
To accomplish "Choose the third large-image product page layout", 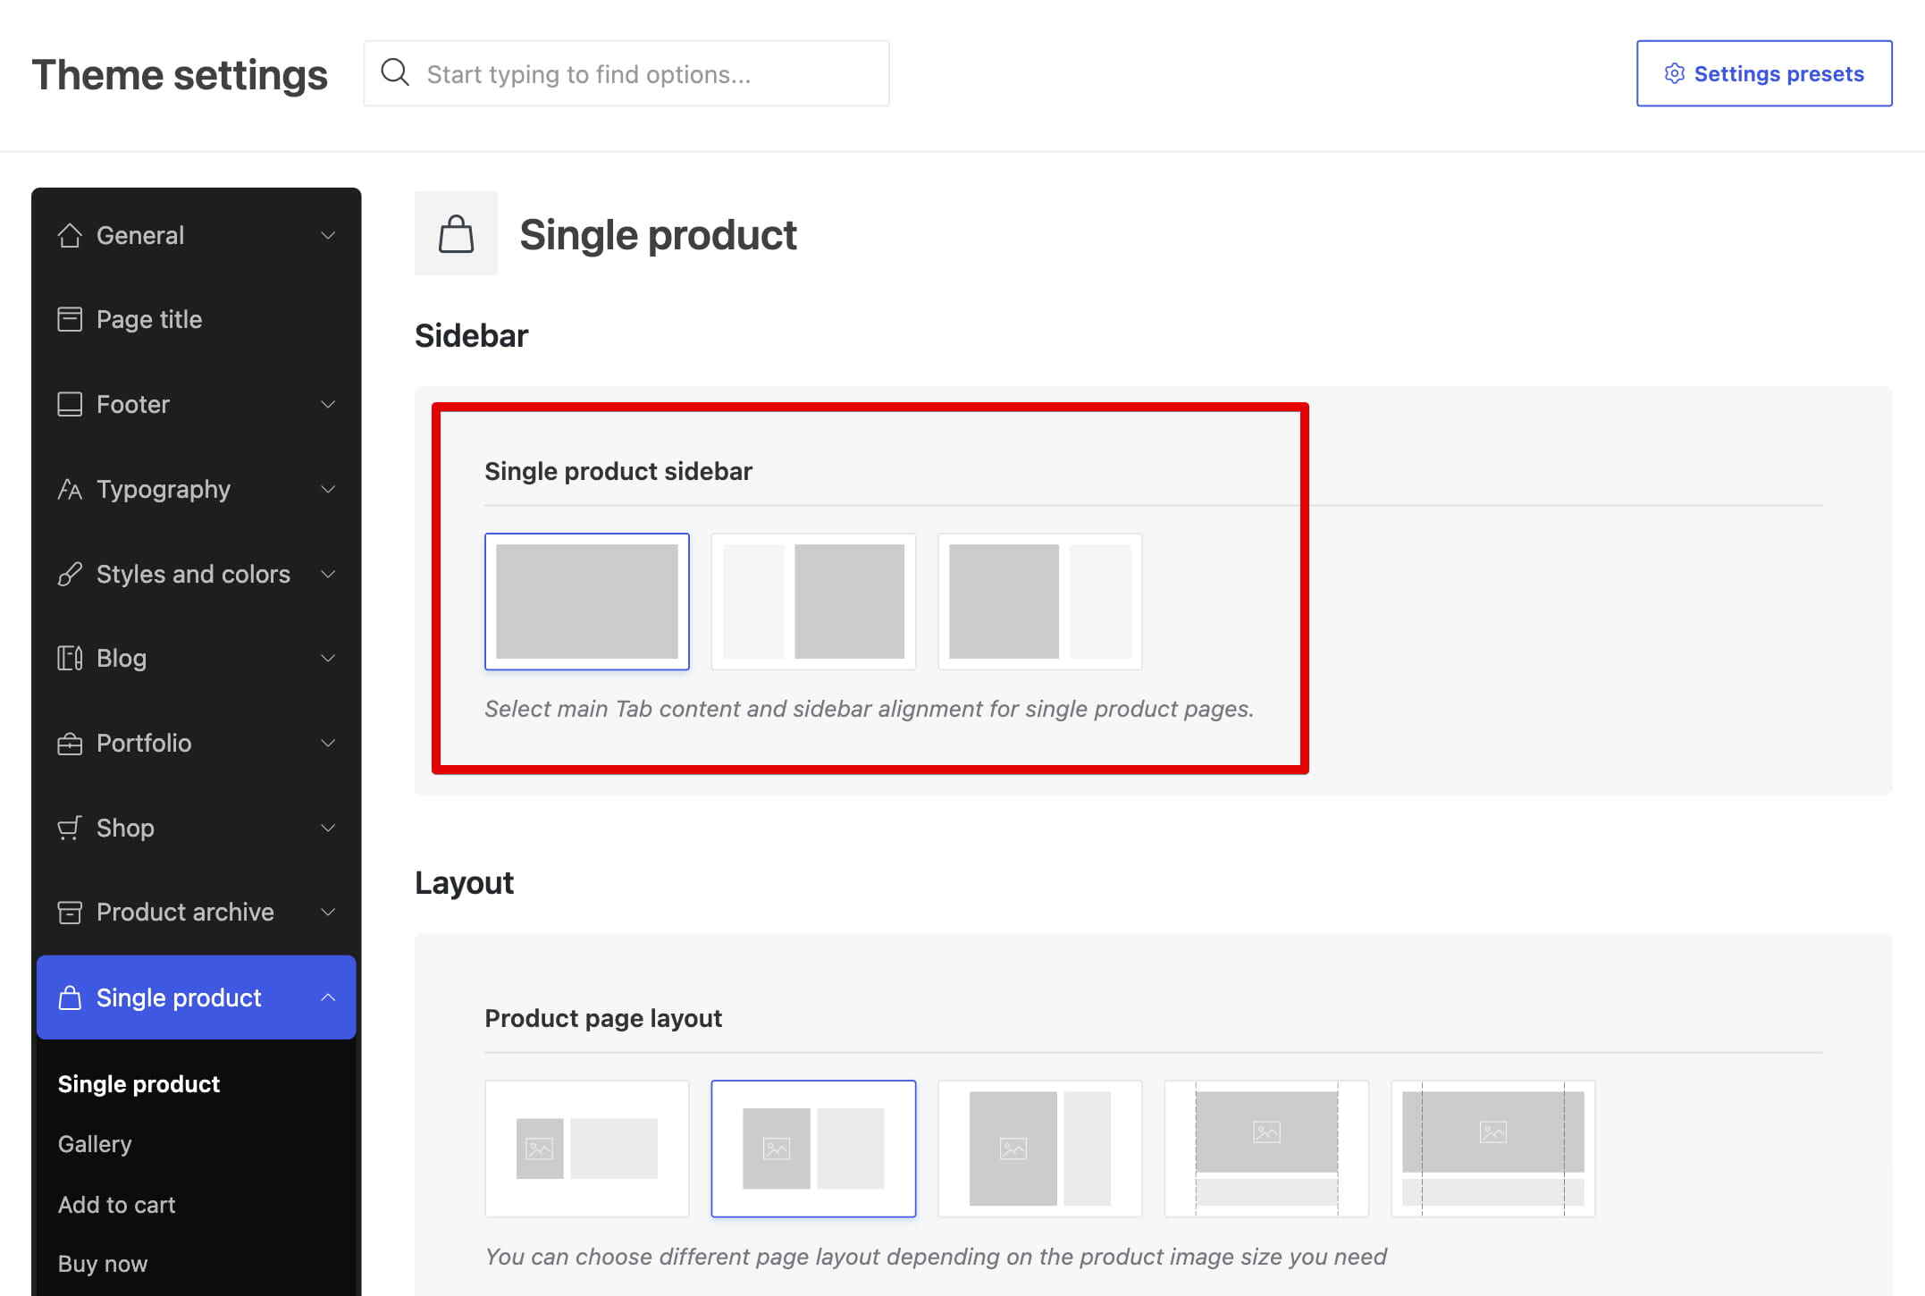I will pos(1040,1149).
